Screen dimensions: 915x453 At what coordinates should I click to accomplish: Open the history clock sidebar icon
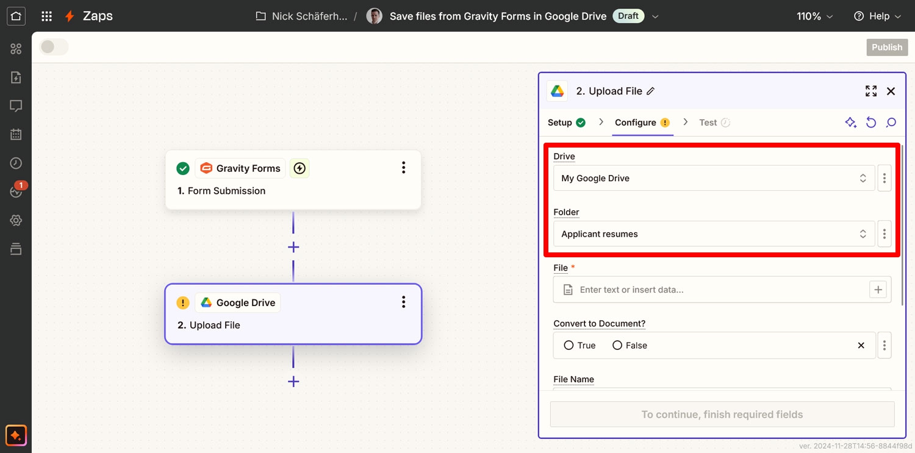tap(16, 163)
